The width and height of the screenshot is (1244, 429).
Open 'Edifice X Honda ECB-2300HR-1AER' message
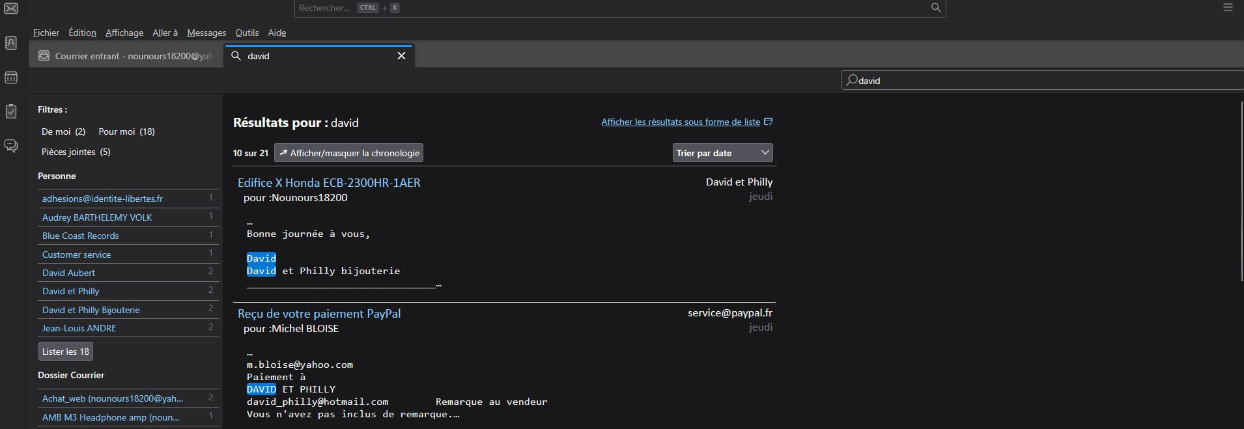click(x=329, y=183)
